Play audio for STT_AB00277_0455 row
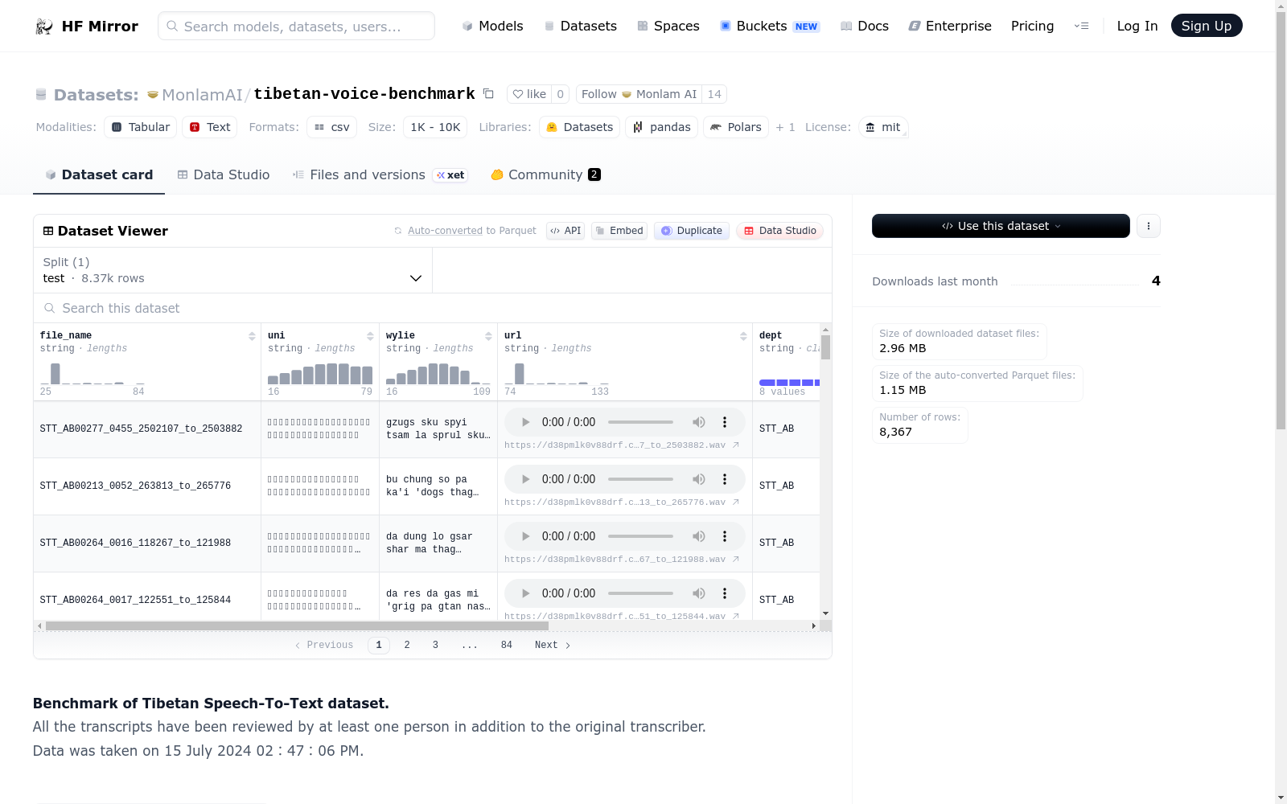 coord(525,422)
